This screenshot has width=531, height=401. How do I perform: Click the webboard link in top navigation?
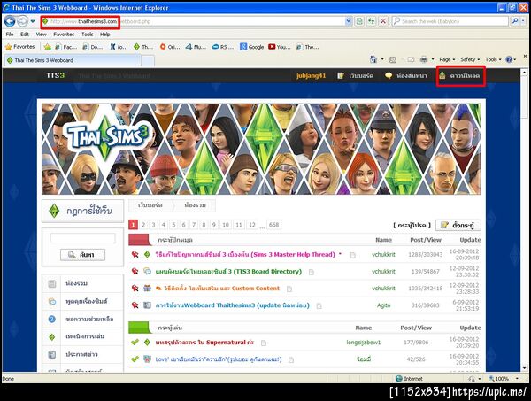pos(355,75)
